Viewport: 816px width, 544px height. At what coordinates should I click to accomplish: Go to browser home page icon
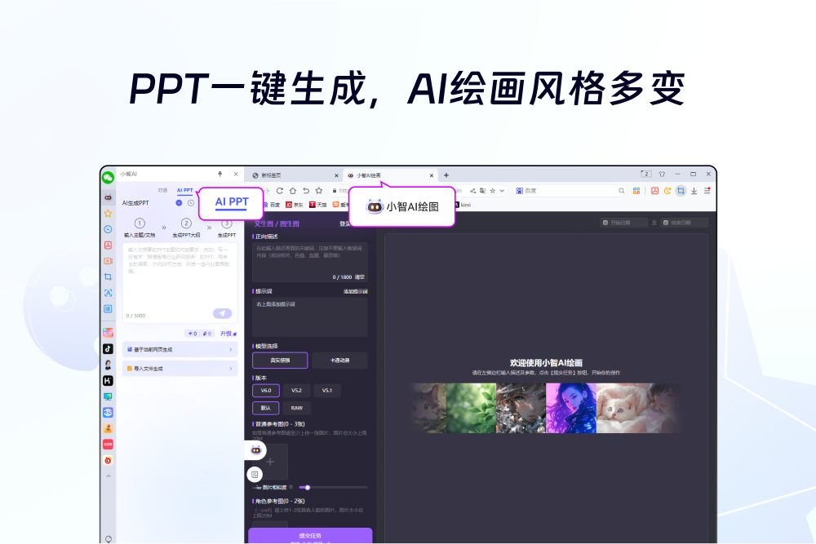292,191
